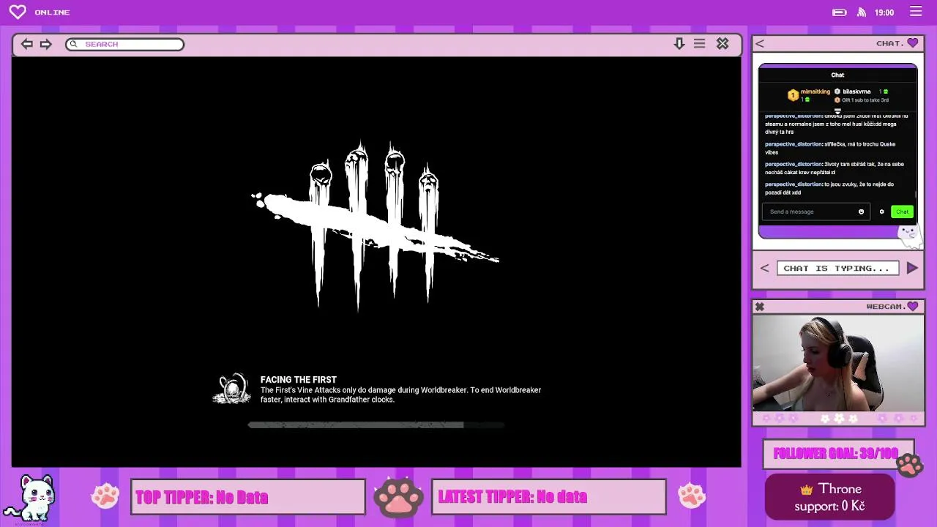The width and height of the screenshot is (937, 527).
Task: Click the back chevron in CHAT panel header
Action: pyautogui.click(x=760, y=44)
